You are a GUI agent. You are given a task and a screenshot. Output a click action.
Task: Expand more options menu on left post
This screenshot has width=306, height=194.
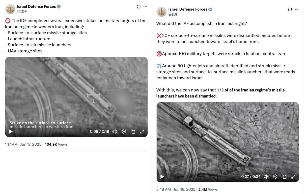click(146, 7)
